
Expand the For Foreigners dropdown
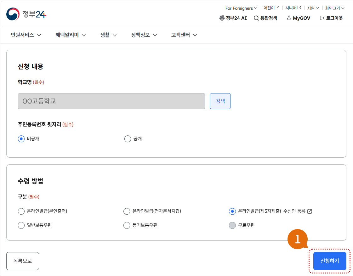tap(241, 8)
